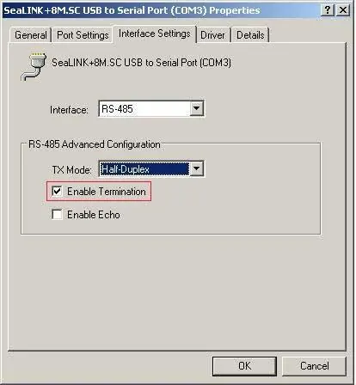Select the Interface Settings tab

click(x=155, y=34)
